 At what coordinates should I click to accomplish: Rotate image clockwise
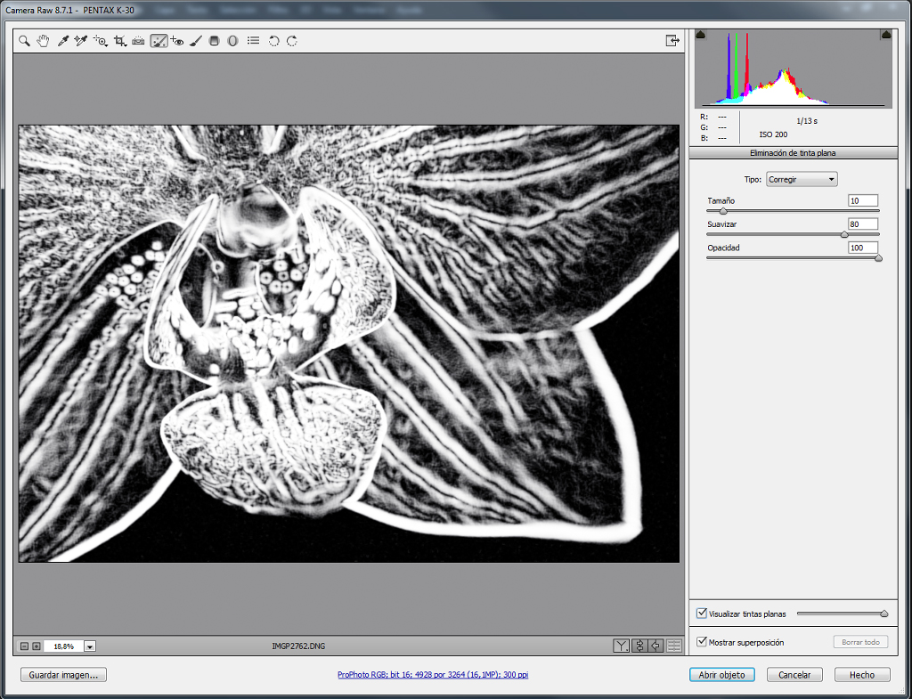point(292,41)
